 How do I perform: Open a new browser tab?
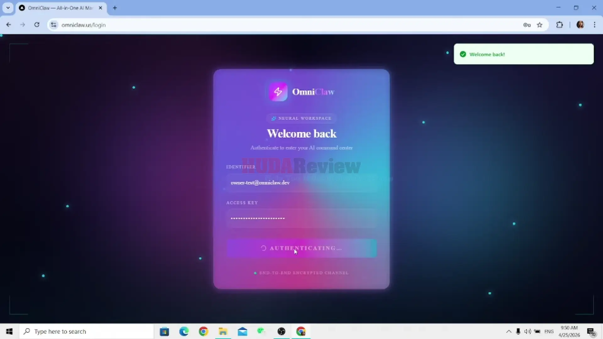coord(115,8)
